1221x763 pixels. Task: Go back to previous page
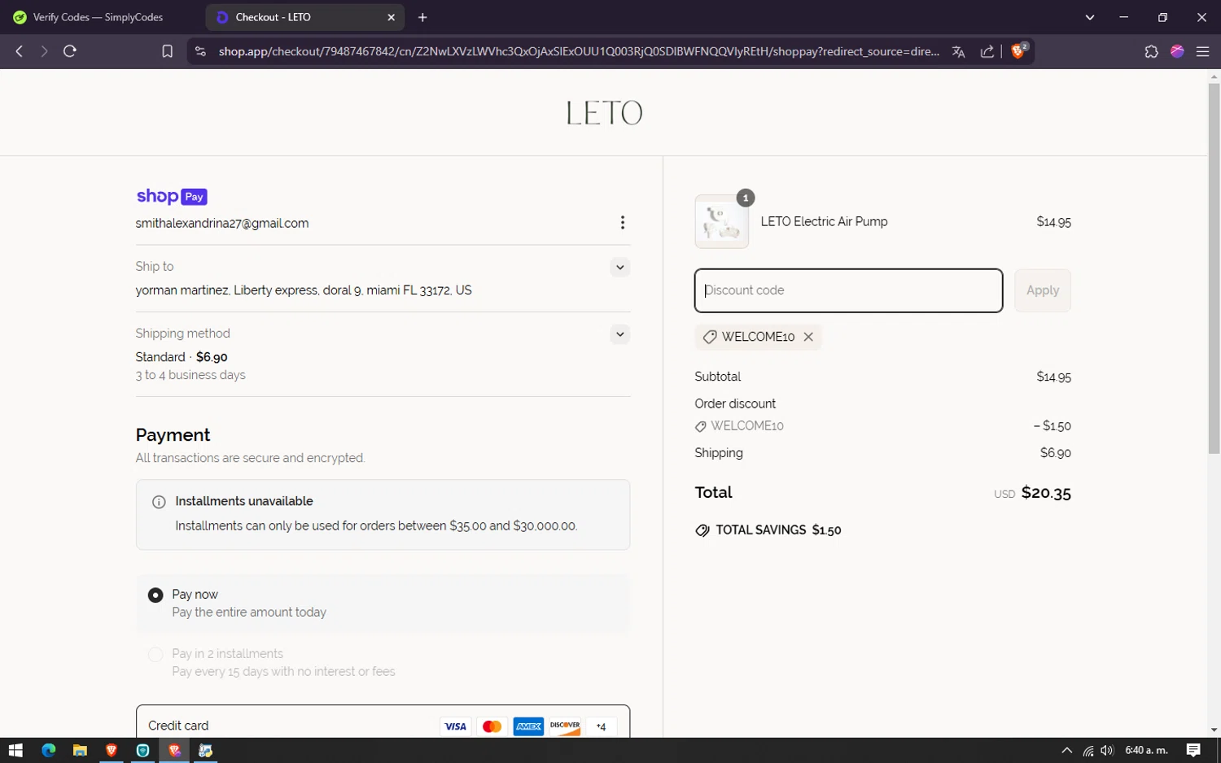20,51
